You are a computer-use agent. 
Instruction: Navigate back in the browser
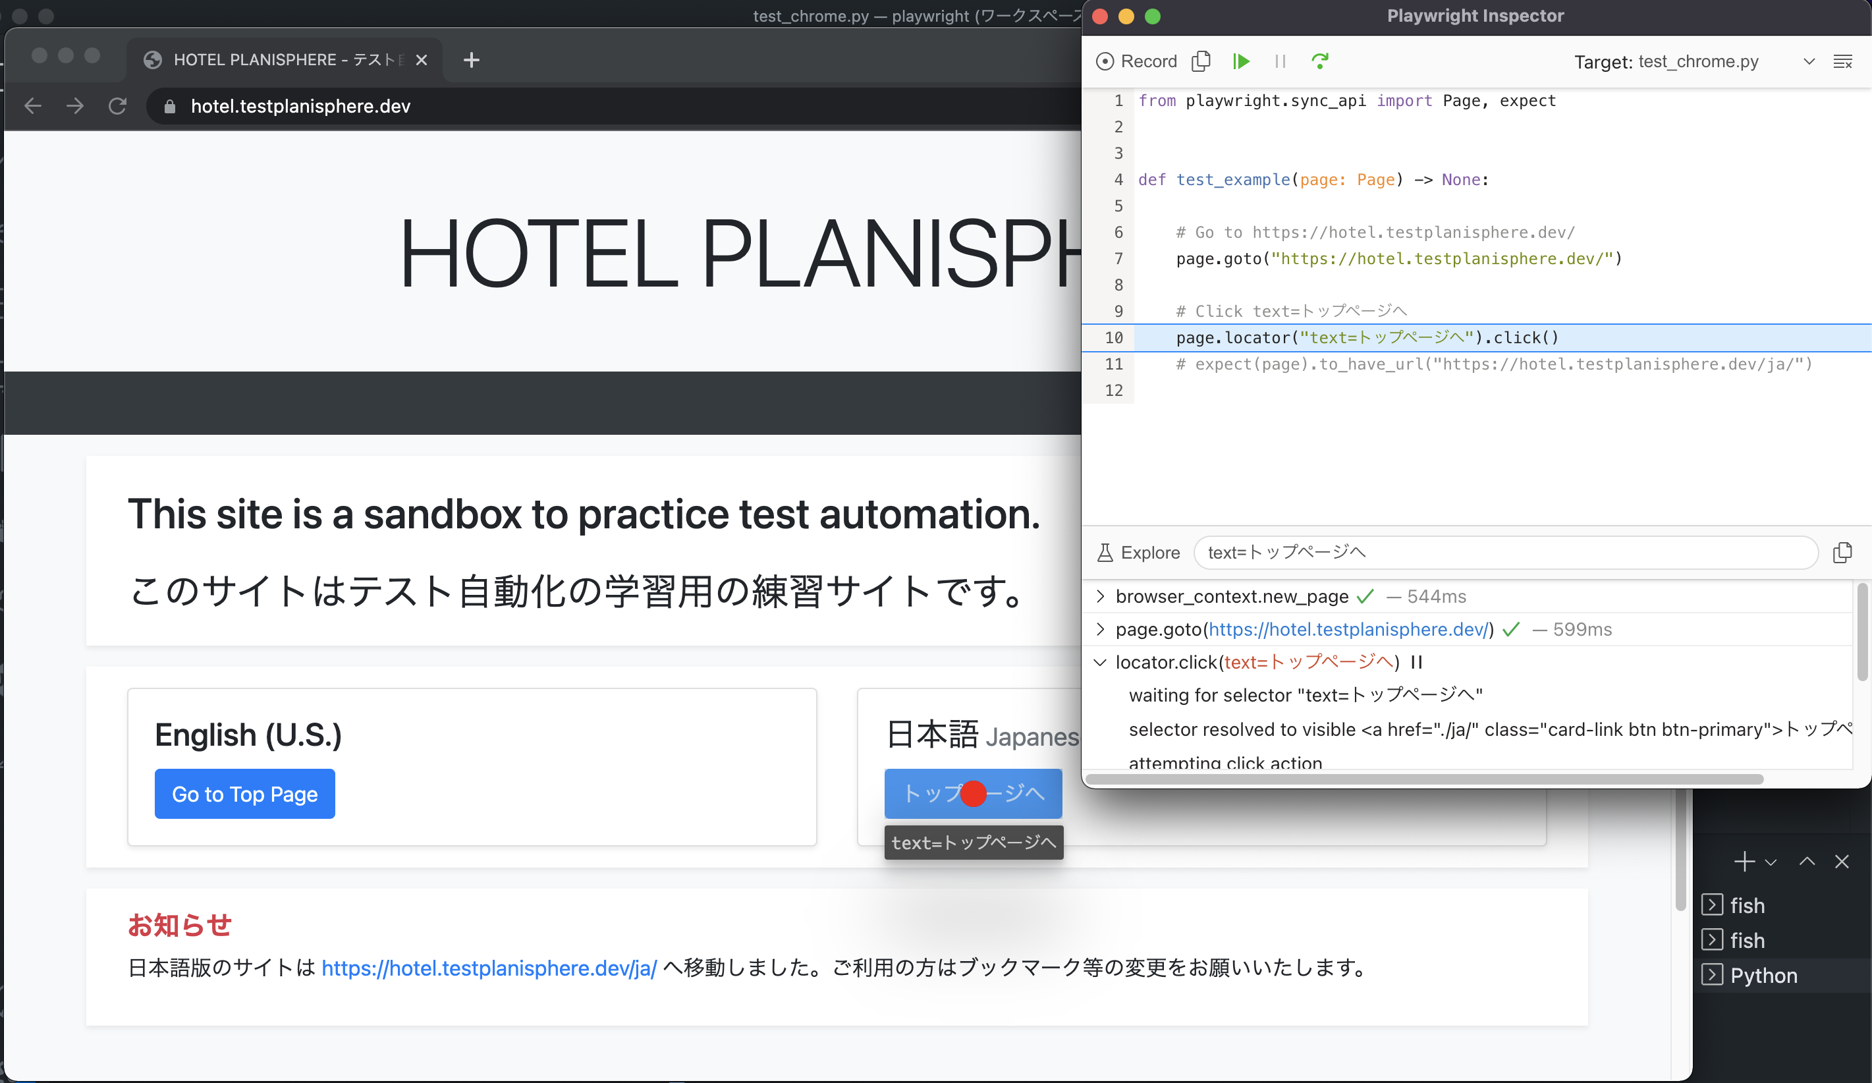(x=33, y=106)
